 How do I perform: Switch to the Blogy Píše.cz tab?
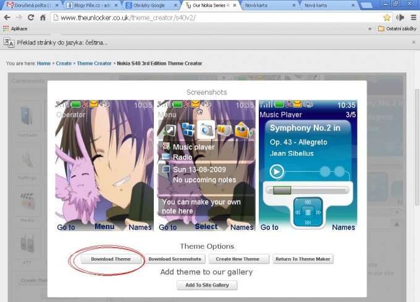92,5
